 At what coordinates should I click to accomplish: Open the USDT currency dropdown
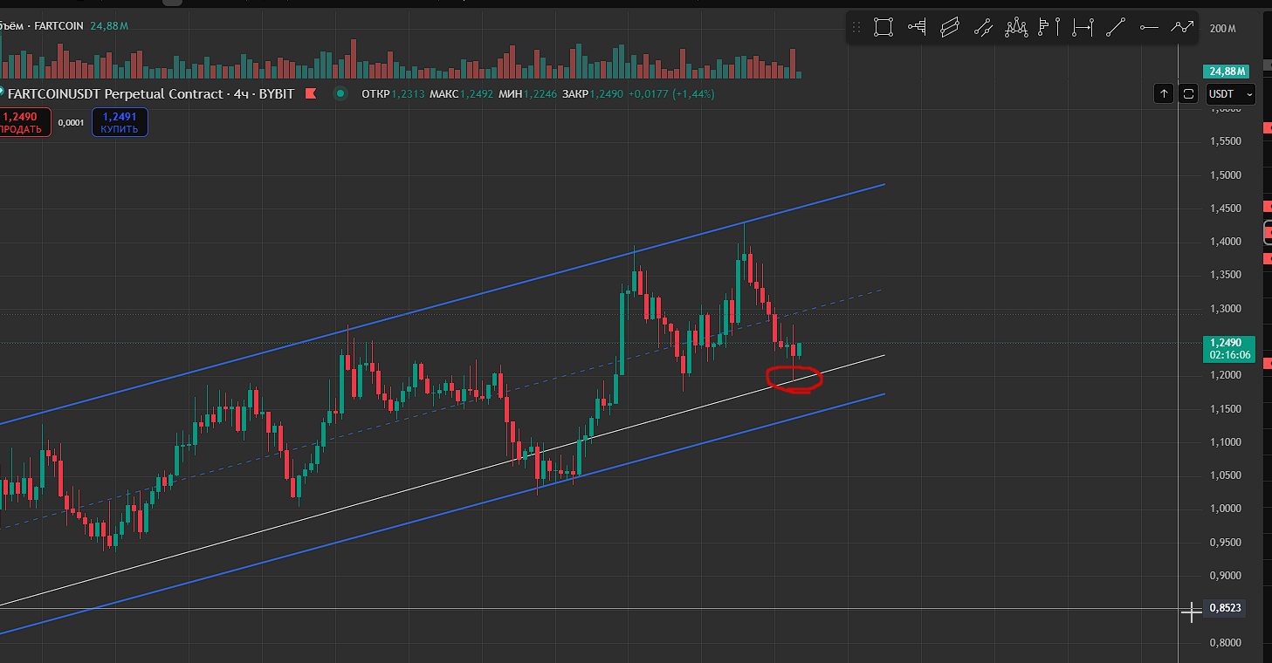pos(1230,93)
